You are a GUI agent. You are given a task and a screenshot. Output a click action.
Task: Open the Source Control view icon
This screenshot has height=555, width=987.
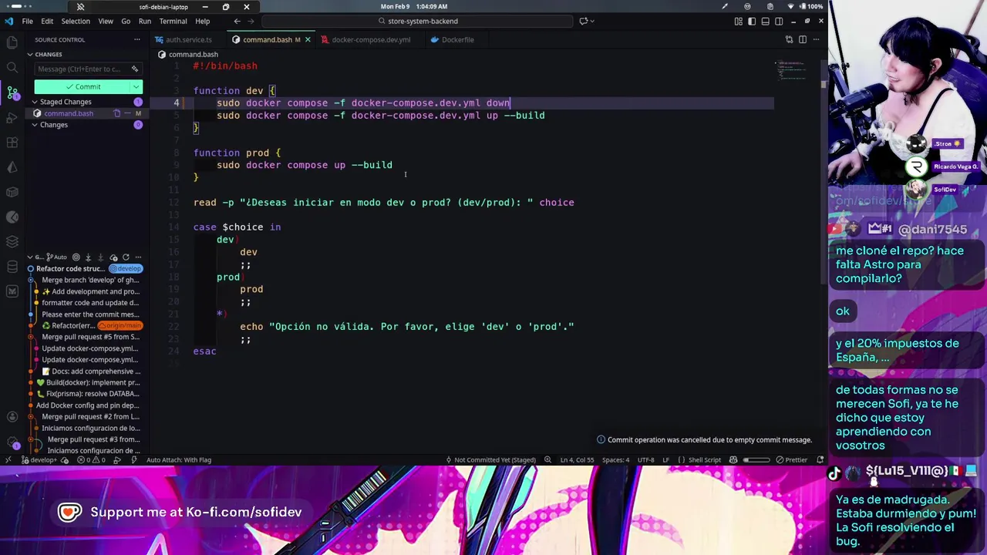click(x=12, y=92)
